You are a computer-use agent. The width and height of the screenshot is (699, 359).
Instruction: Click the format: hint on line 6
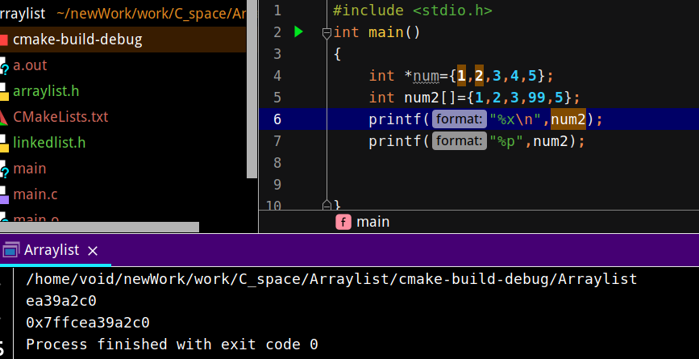point(460,119)
